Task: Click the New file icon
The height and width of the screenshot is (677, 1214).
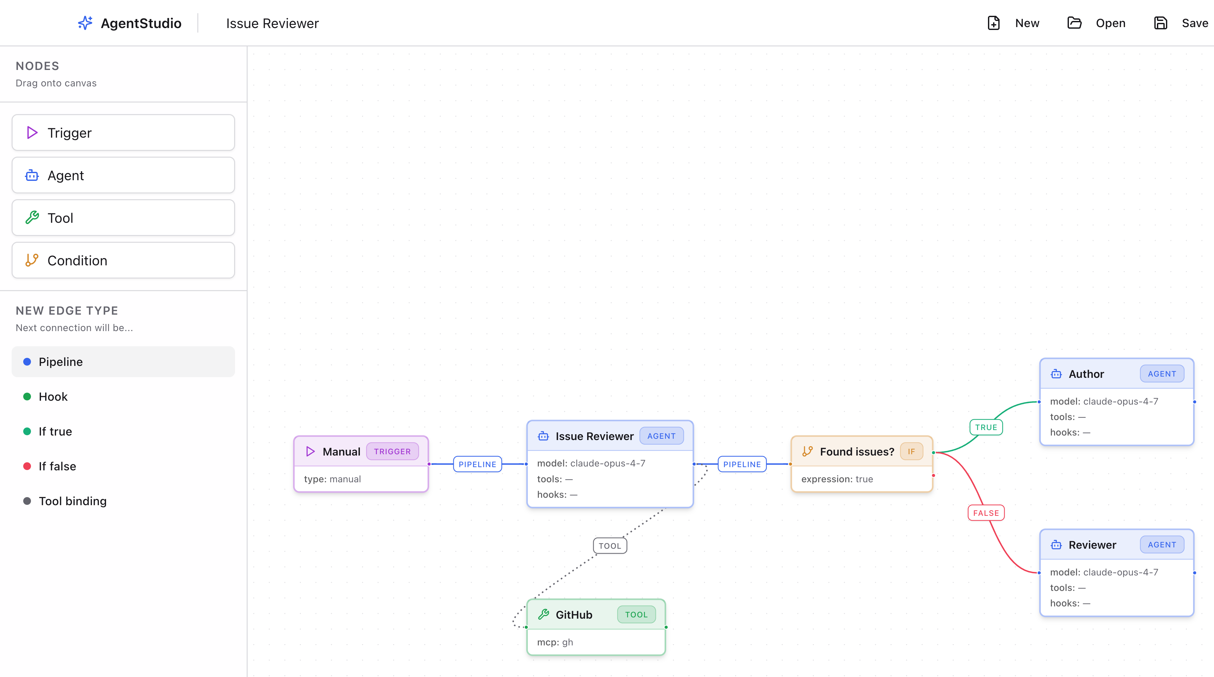Action: click(x=993, y=23)
